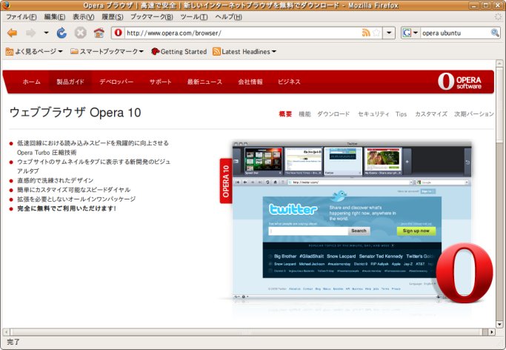The height and width of the screenshot is (350, 506).
Task: Bookmark this page with the star icon
Action: click(376, 33)
